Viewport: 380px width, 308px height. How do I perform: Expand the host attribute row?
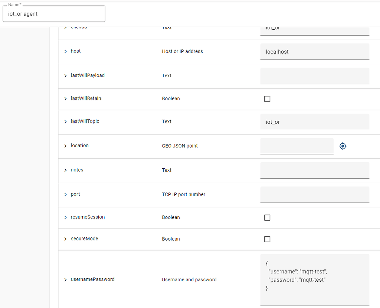(x=65, y=51)
